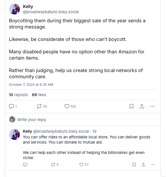The image size is (166, 177).
Task: Share the main post
Action: (142, 106)
